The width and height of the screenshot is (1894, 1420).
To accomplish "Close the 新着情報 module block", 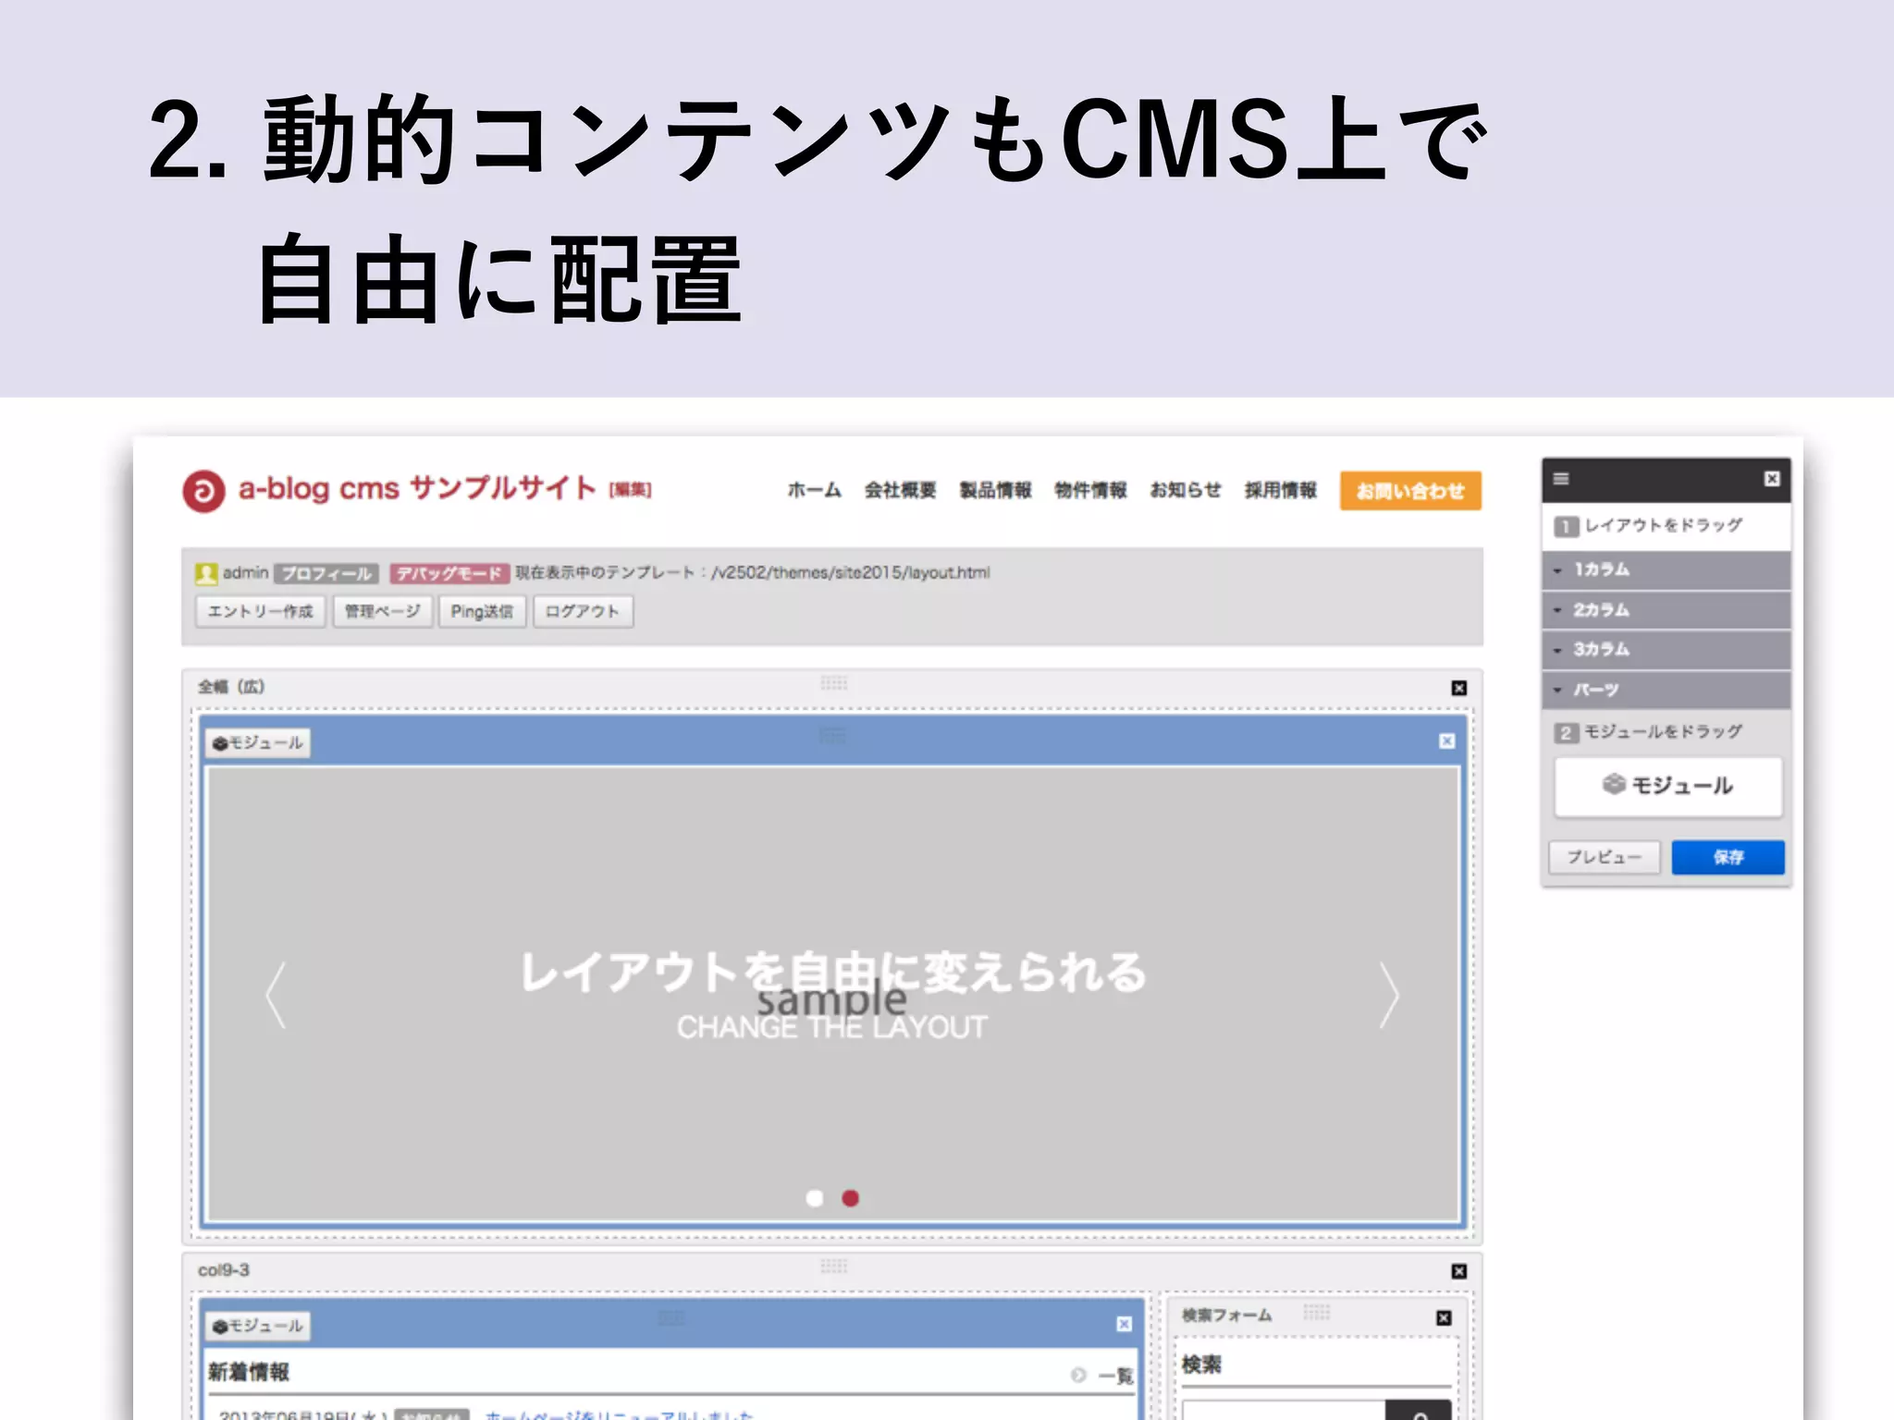I will [1124, 1325].
